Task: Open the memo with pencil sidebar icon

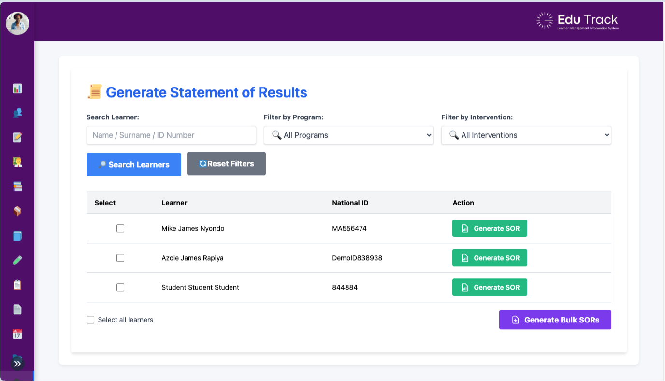Action: (17, 138)
